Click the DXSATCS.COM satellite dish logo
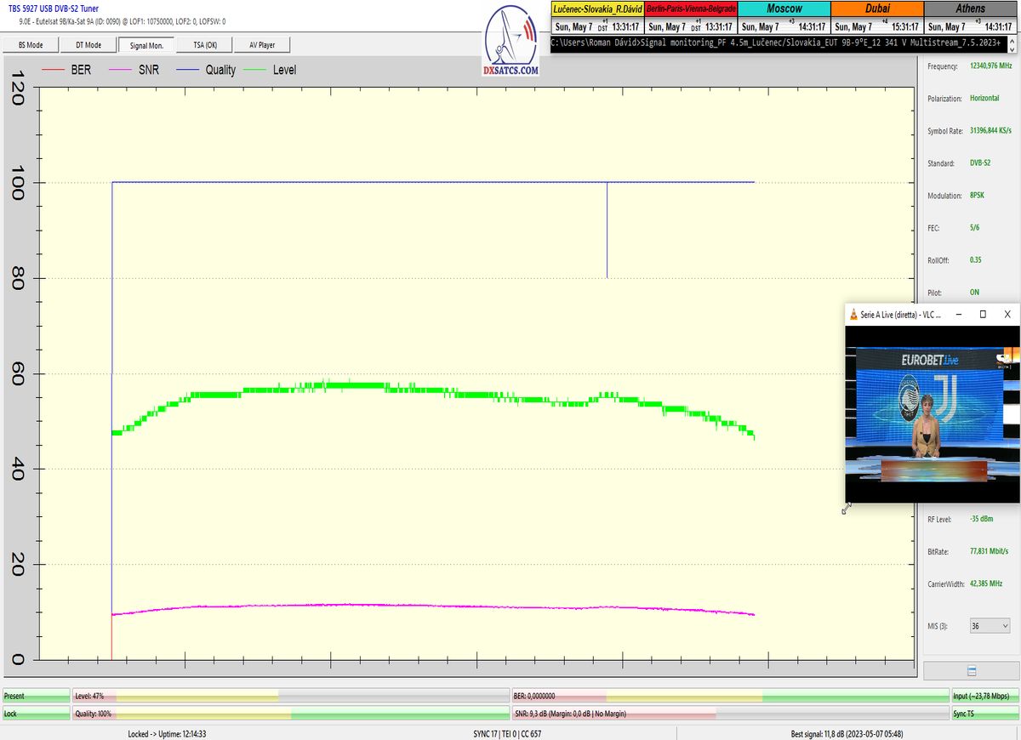The image size is (1021, 740). [510, 39]
